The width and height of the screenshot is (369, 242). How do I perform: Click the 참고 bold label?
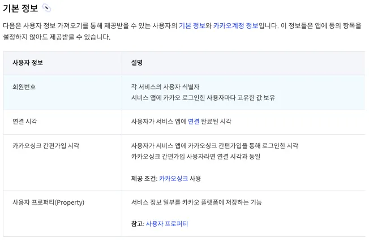137,223
